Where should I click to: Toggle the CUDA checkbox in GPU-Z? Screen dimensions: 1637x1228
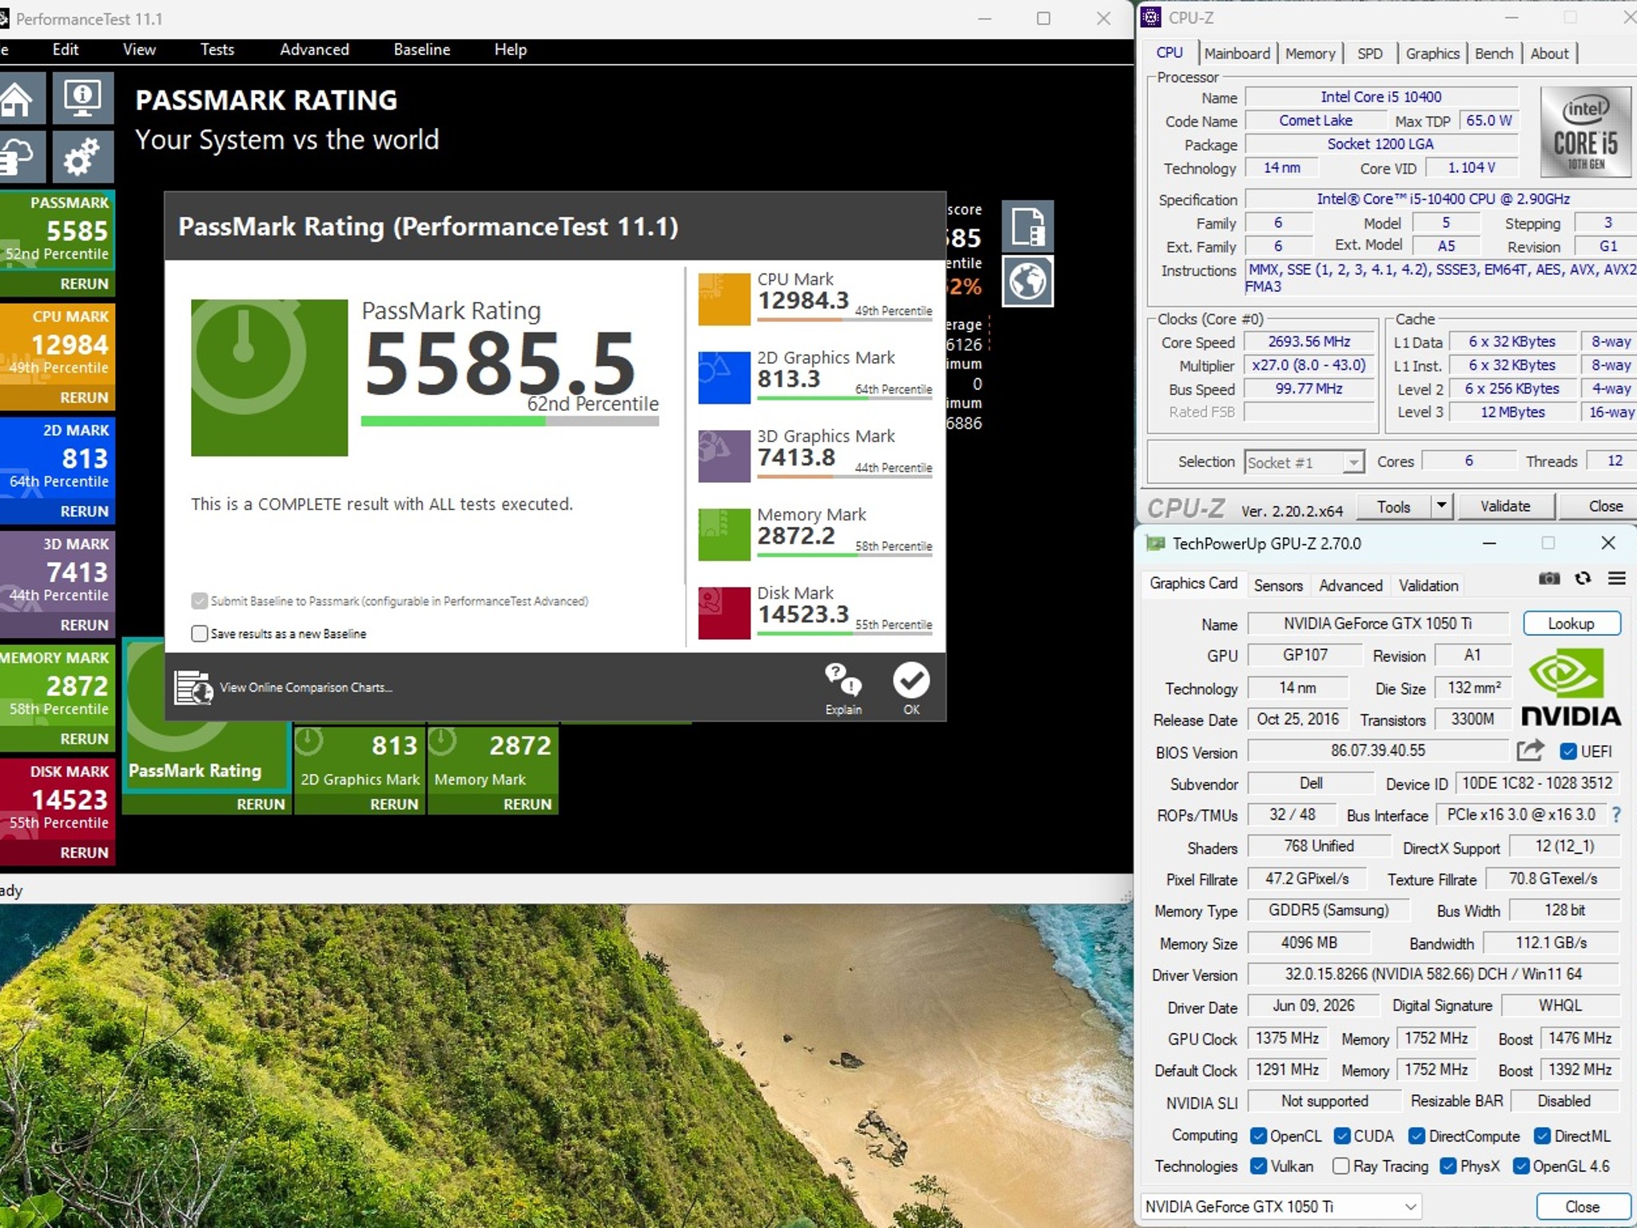coord(1343,1136)
